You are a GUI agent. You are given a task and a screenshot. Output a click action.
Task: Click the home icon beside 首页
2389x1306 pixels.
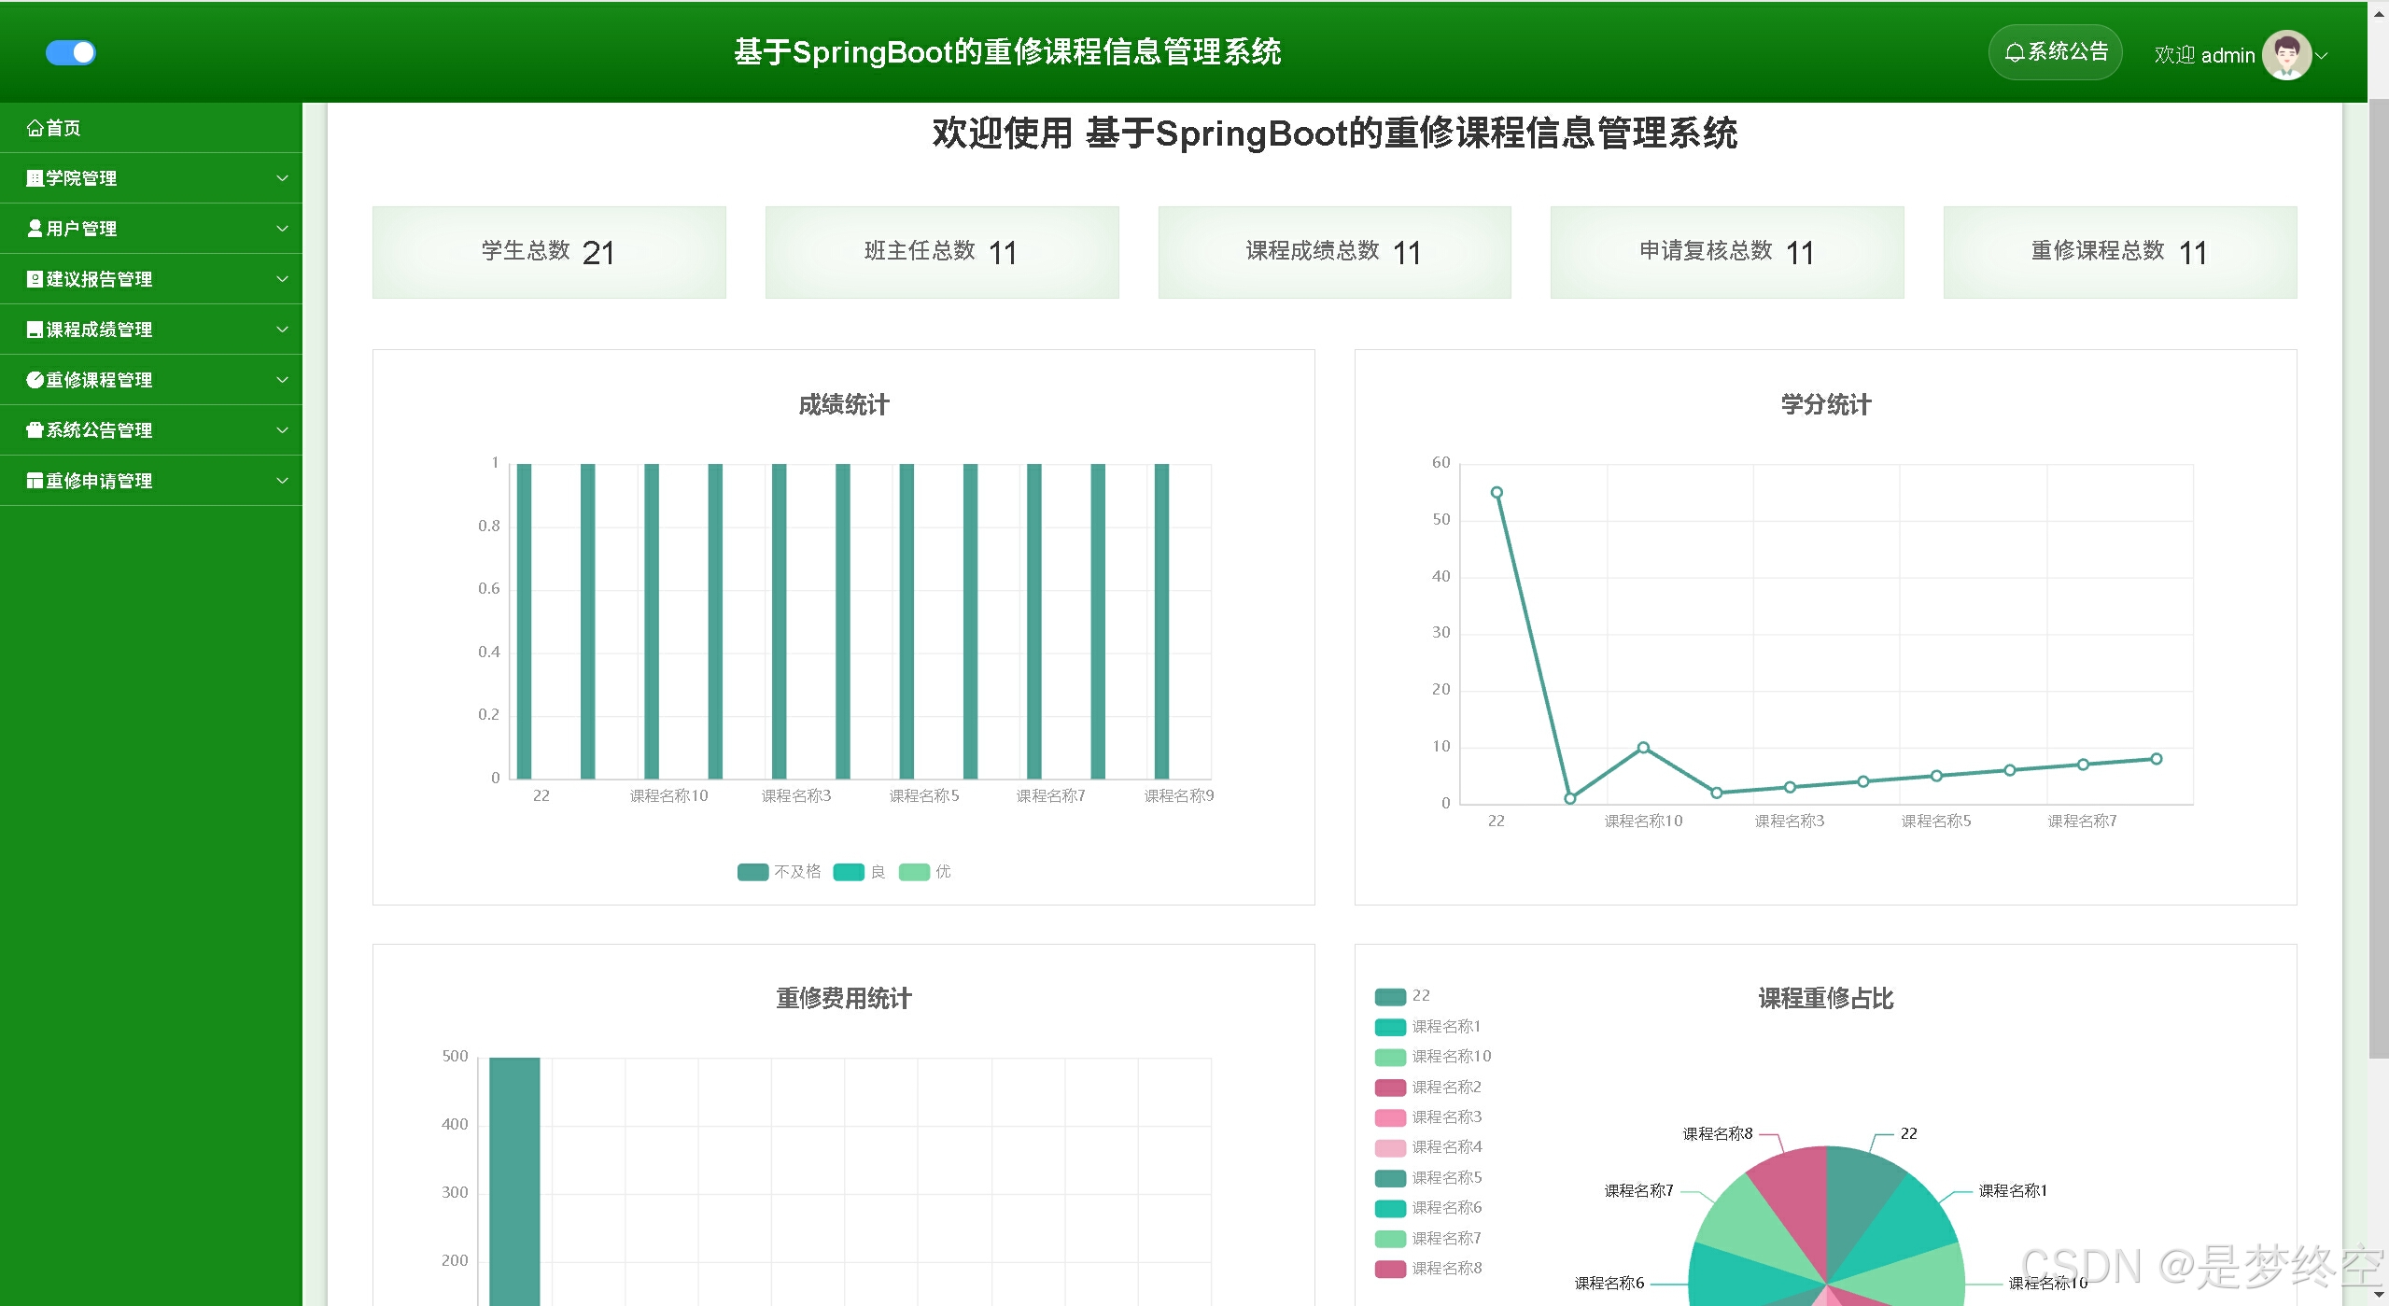pyautogui.click(x=35, y=128)
